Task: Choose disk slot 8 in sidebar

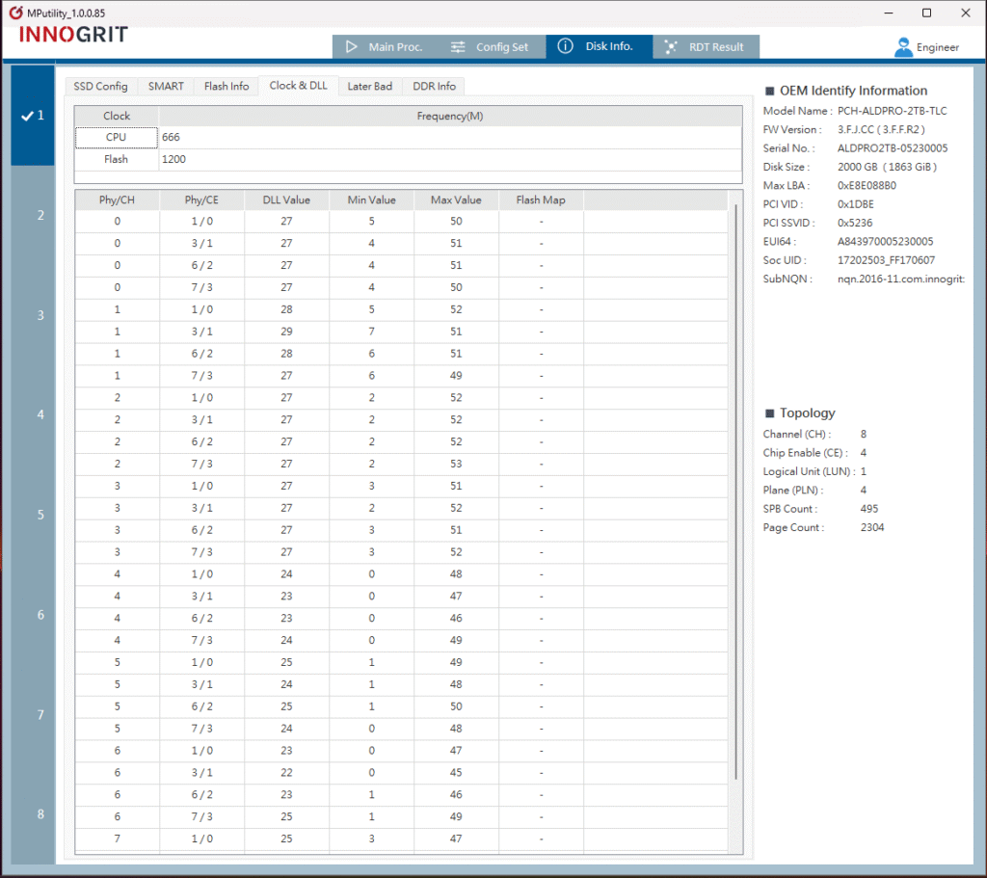Action: click(40, 814)
